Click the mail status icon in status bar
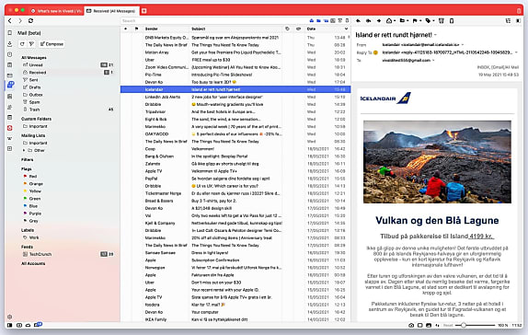Screen dimensions: 528x335 [x=38, y=325]
